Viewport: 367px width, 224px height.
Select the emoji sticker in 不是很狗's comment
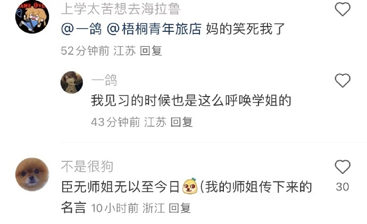point(190,186)
